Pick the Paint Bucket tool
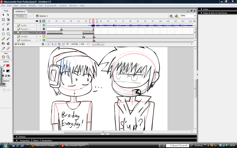Screen dimensions: 237x148 [x=8, y=43]
